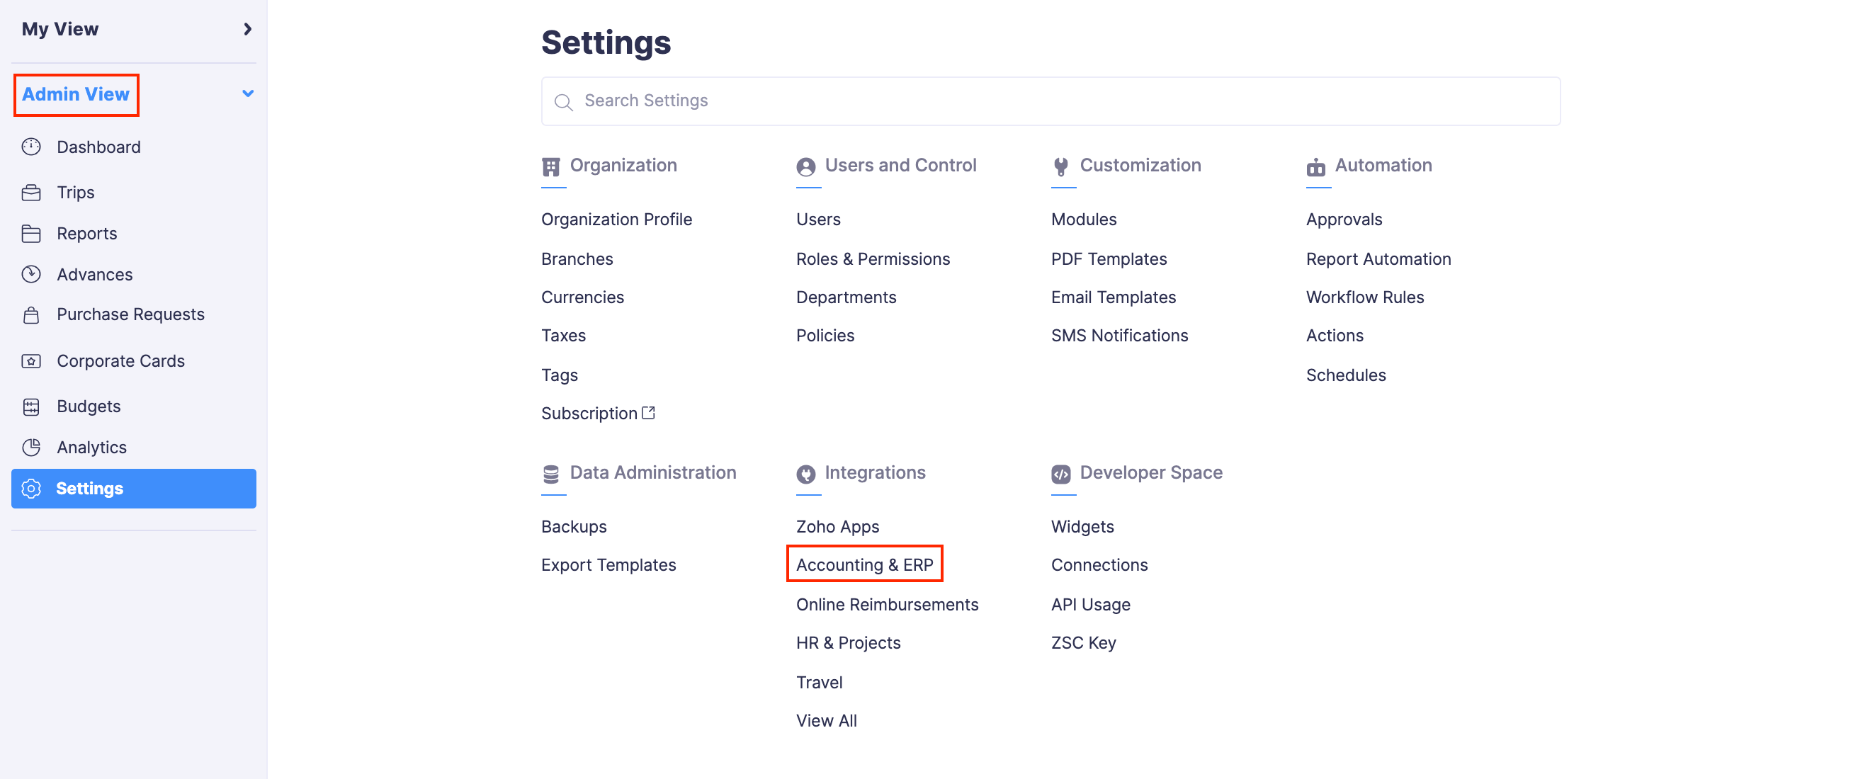
Task: Switch to Admin View
Action: coord(75,94)
